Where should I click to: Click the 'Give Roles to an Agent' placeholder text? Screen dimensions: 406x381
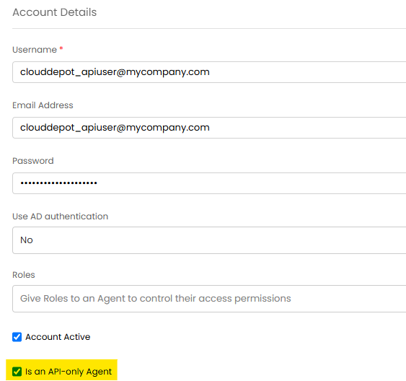[x=155, y=299]
